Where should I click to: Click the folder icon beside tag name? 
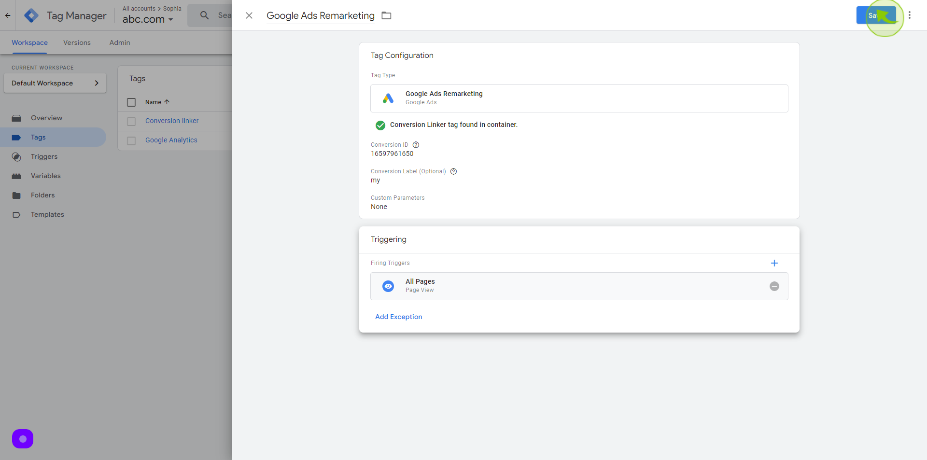point(386,15)
